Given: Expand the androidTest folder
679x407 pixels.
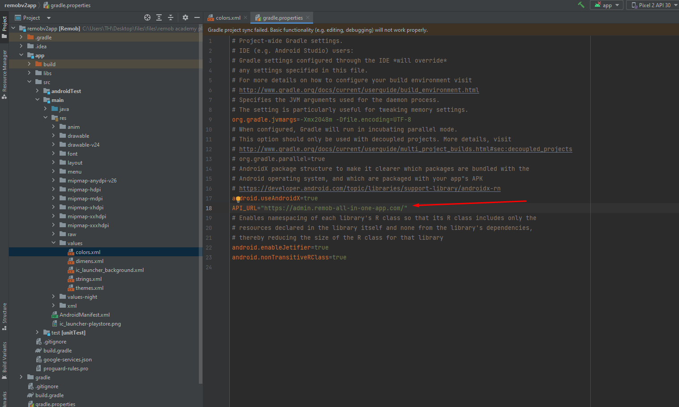Looking at the screenshot, I should [37, 91].
